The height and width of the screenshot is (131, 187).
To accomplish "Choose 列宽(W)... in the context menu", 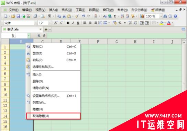I will (53, 102).
